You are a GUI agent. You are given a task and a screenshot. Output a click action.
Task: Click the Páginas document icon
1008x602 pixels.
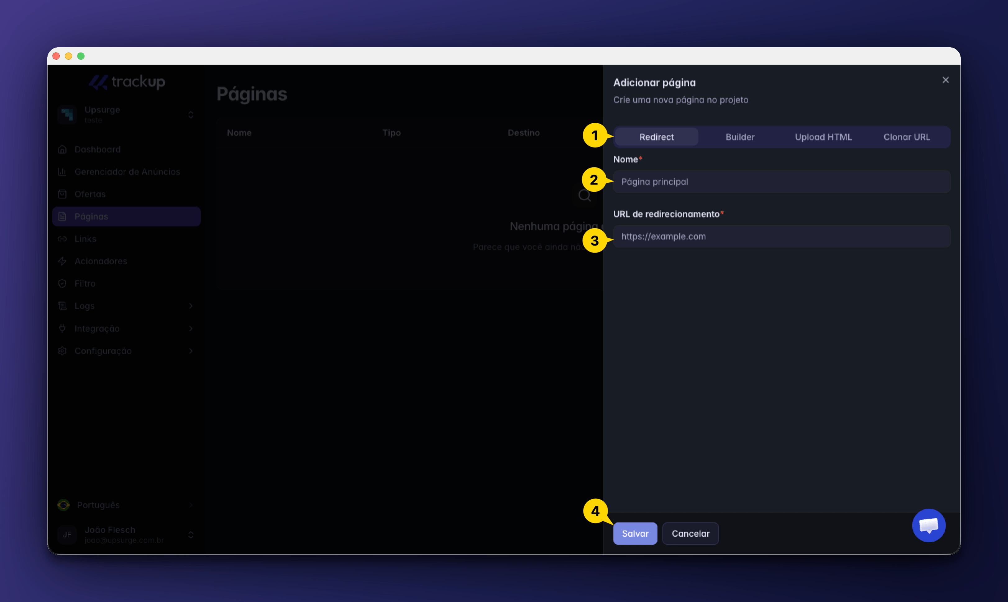tap(62, 216)
